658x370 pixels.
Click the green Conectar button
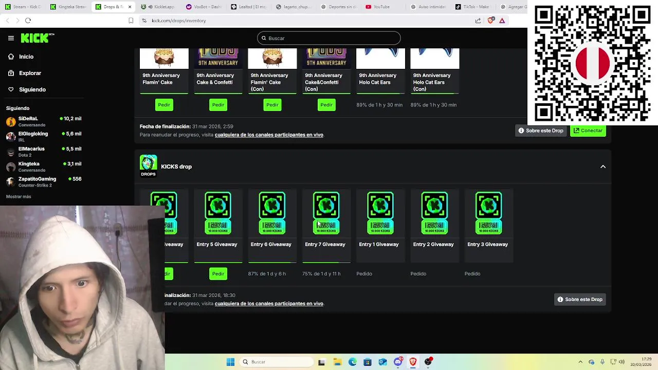click(588, 131)
